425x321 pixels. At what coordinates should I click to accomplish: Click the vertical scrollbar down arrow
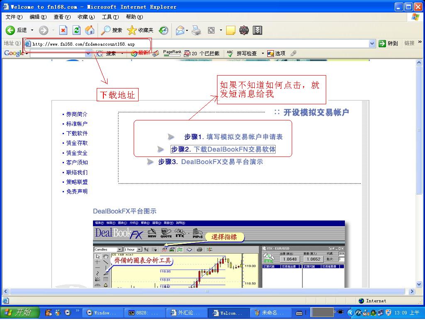[419, 284]
